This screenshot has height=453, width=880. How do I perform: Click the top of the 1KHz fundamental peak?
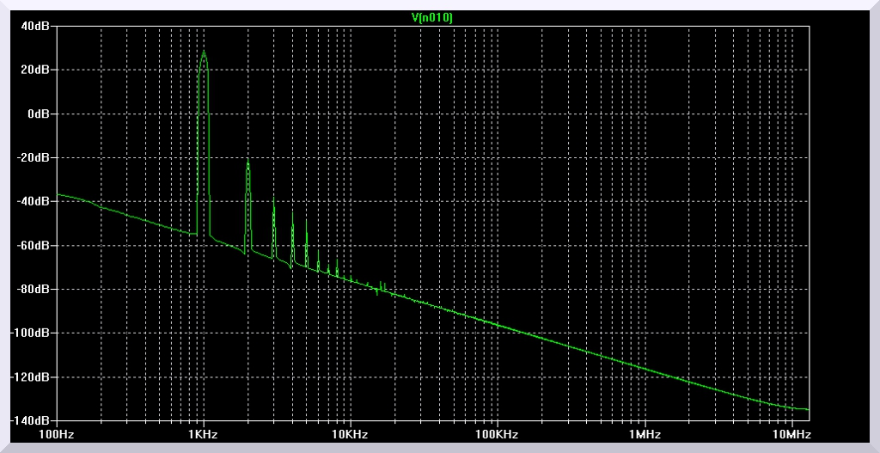pyautogui.click(x=204, y=51)
